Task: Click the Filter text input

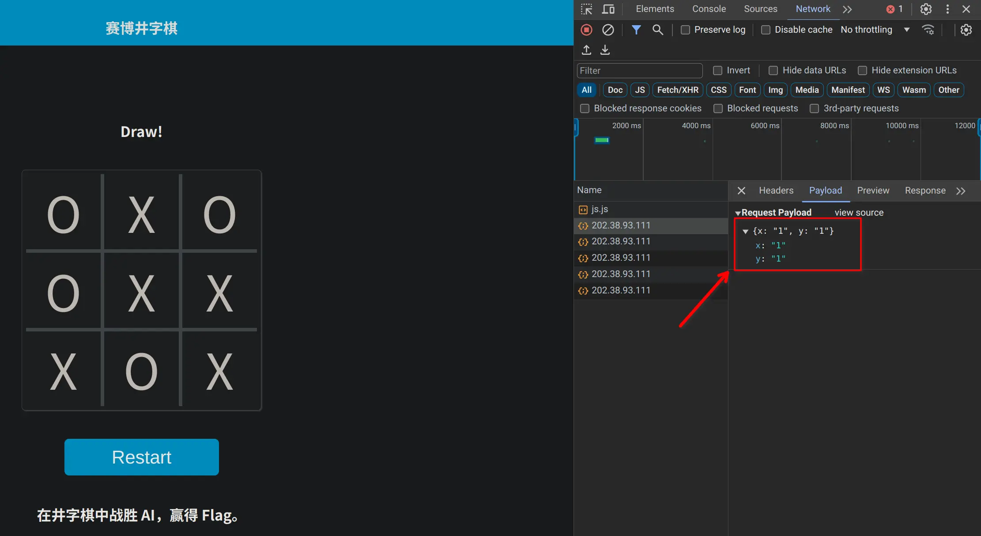Action: tap(639, 71)
